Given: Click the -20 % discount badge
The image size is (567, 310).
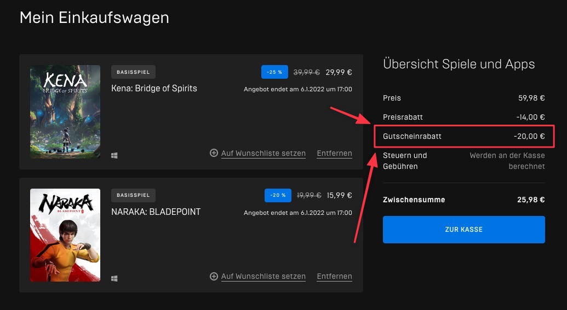Looking at the screenshot, I should coord(278,195).
